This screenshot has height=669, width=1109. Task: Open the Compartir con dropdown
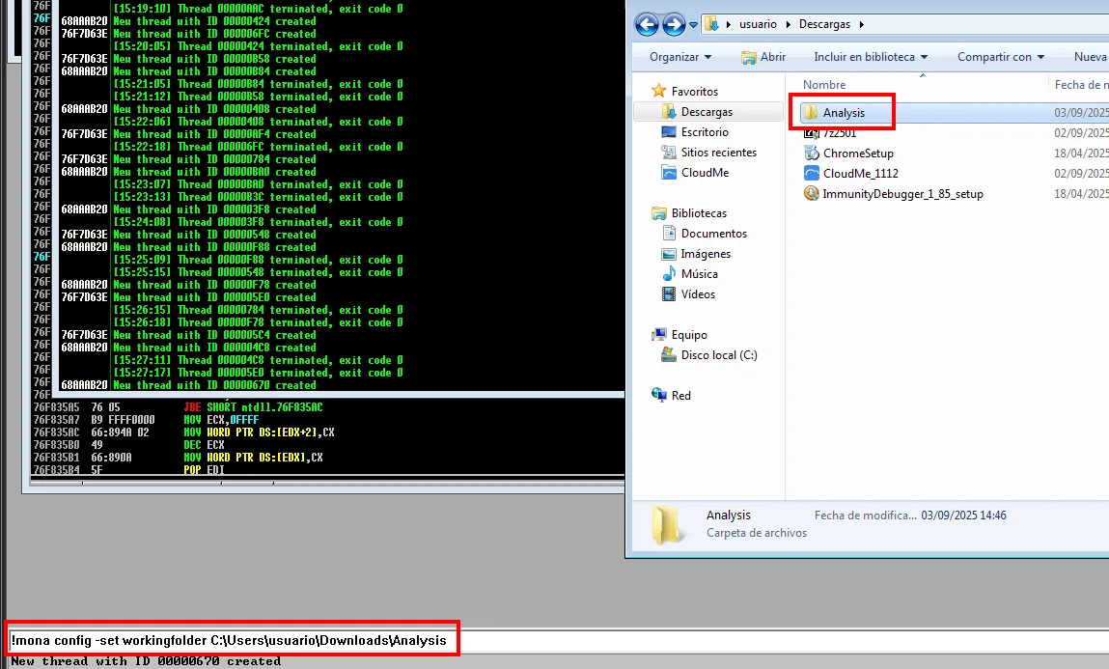click(x=1001, y=57)
